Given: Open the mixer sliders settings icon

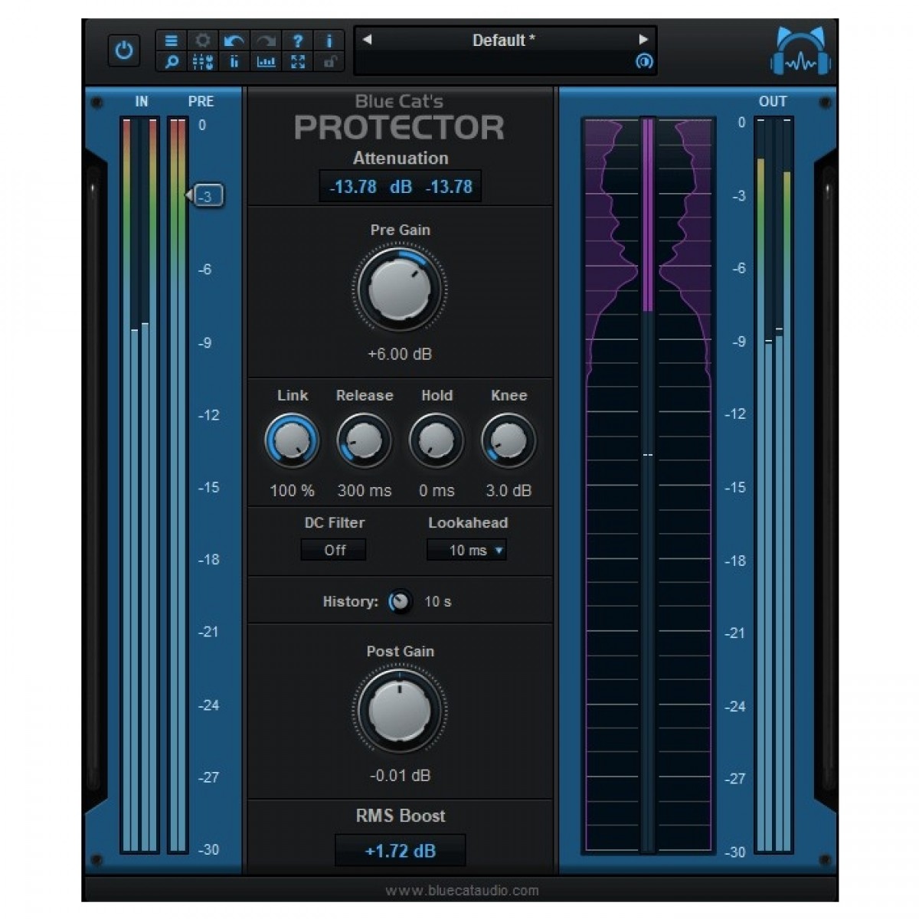Looking at the screenshot, I should pos(202,62).
